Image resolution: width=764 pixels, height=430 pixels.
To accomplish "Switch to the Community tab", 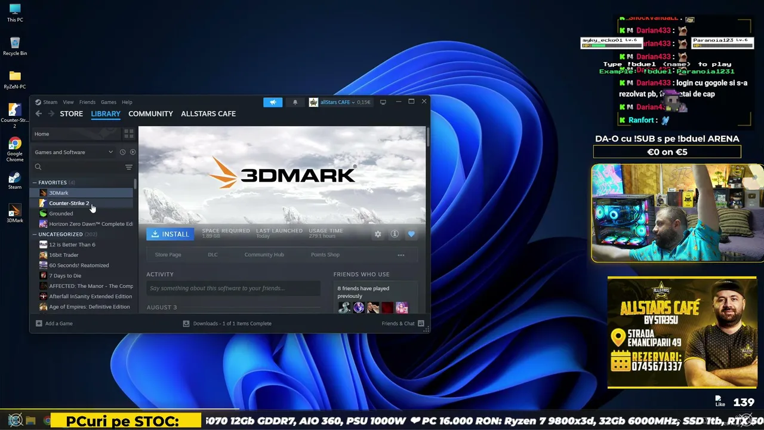I will (x=150, y=113).
